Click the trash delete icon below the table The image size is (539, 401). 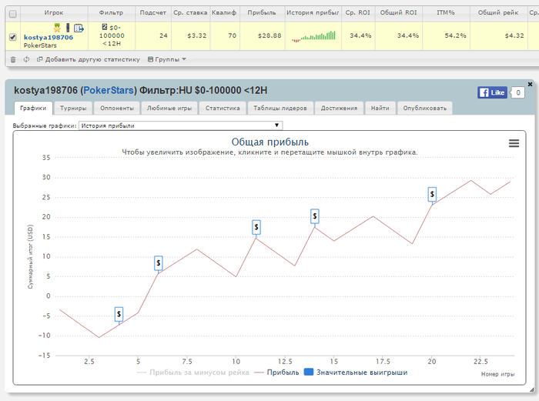[x=13, y=59]
